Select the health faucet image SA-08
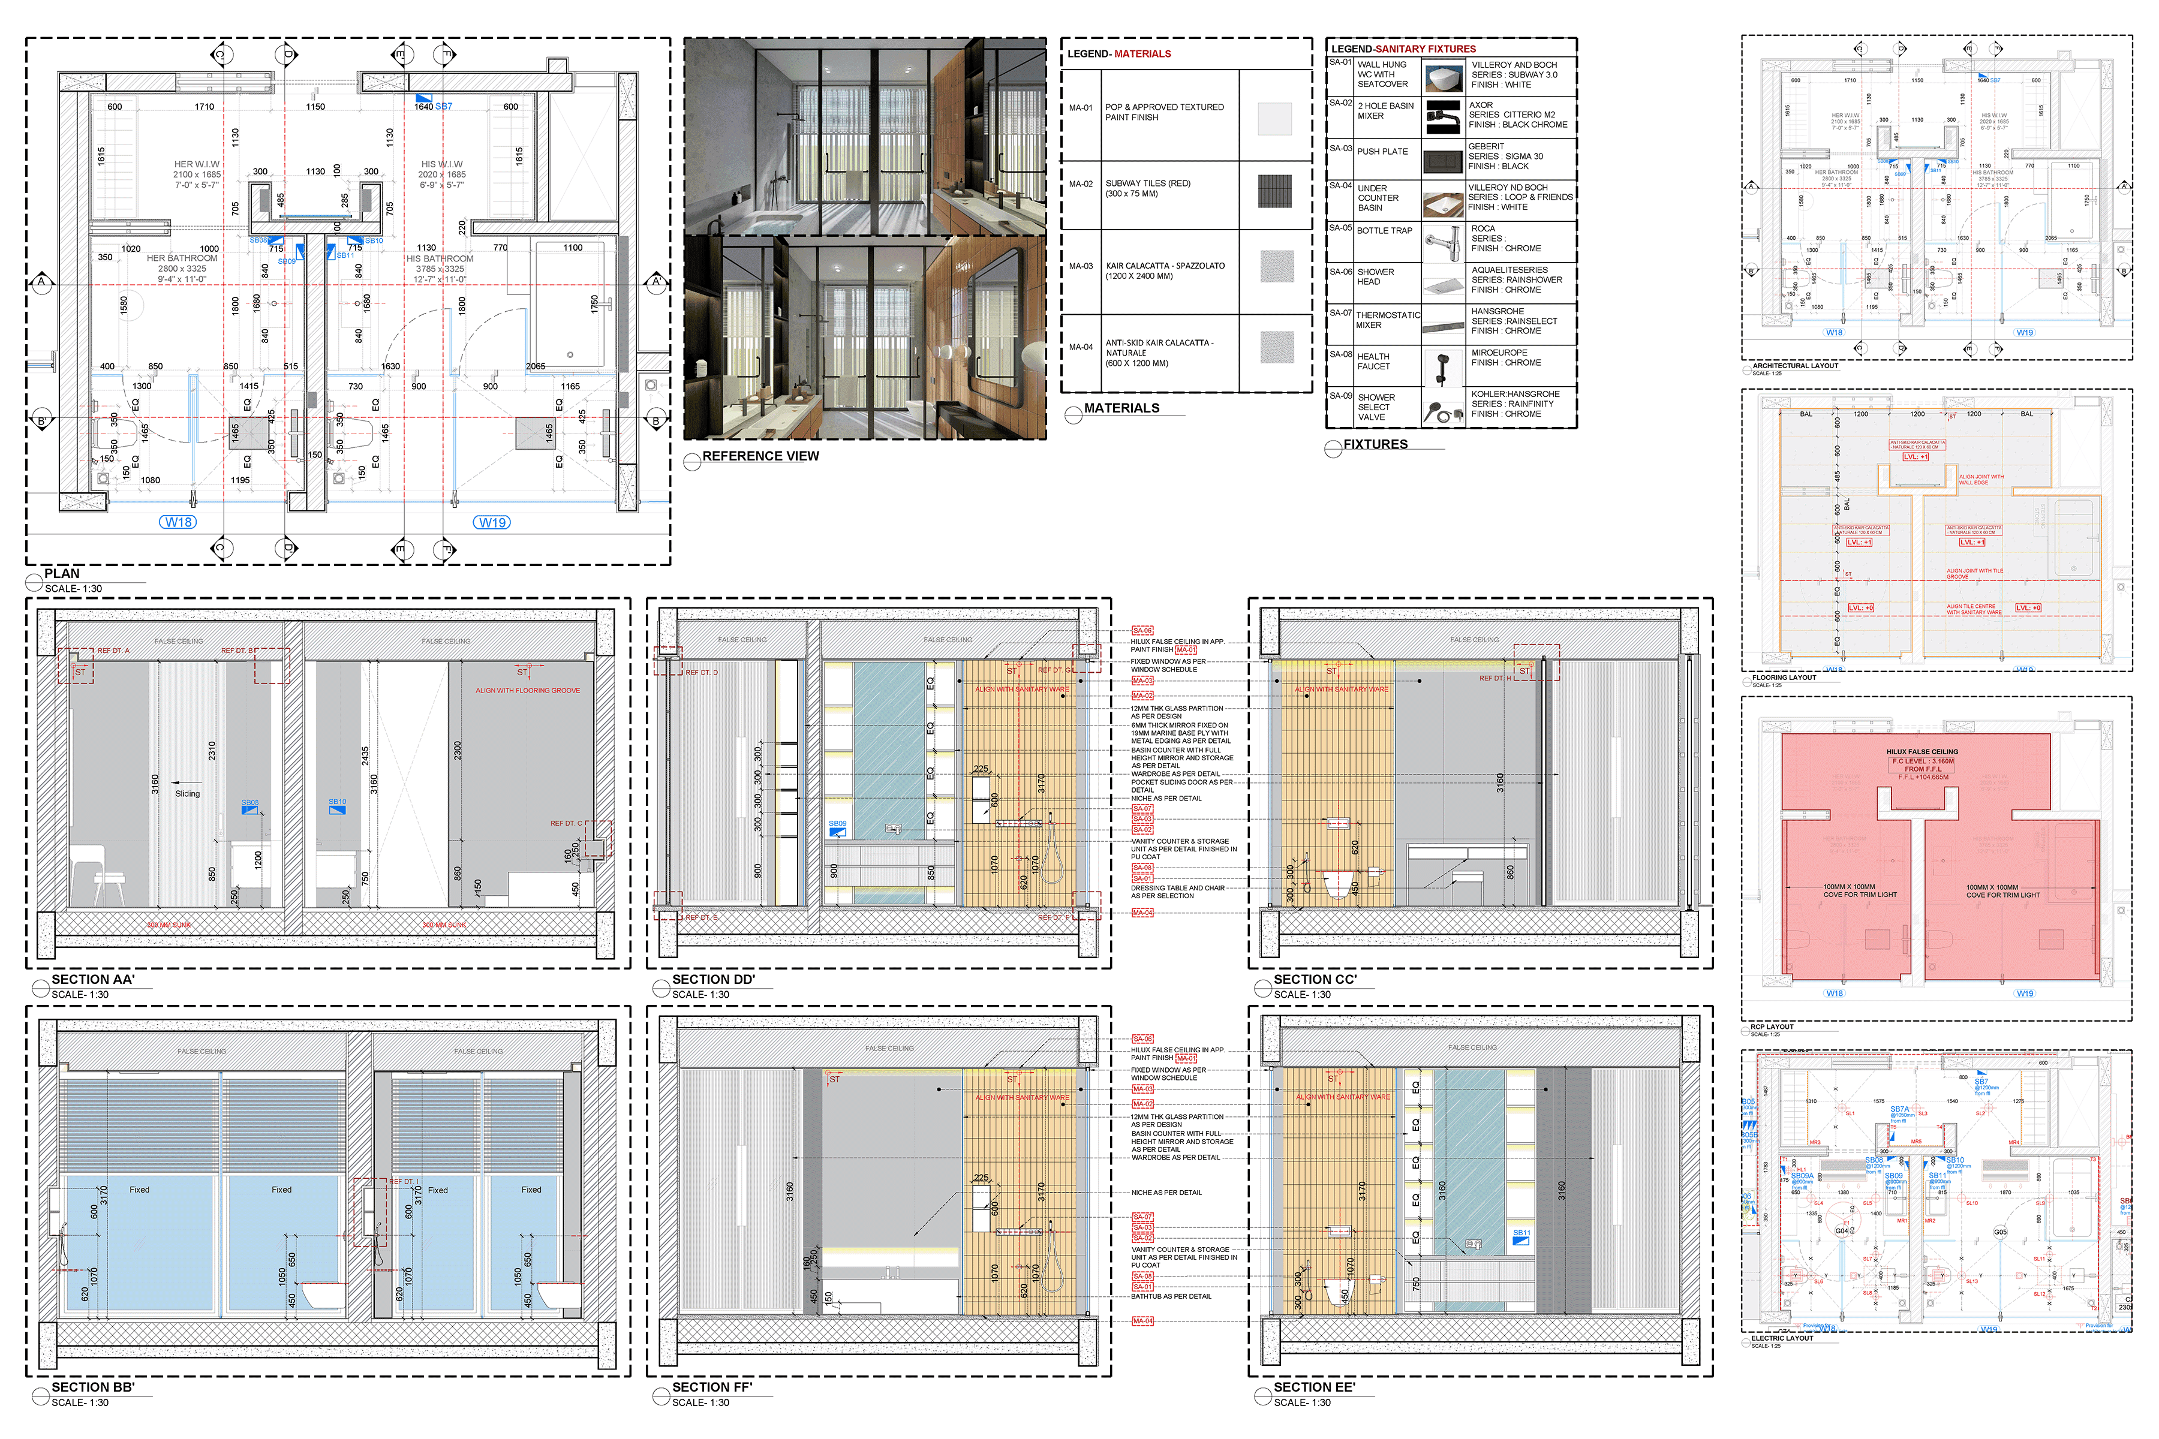The image size is (2159, 1439). (1444, 369)
